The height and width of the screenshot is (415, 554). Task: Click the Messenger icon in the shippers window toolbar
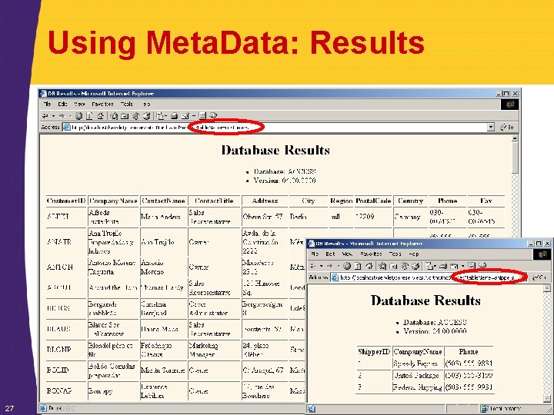pyautogui.click(x=482, y=265)
